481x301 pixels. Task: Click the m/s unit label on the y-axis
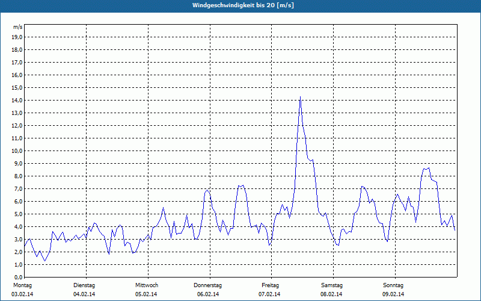18,27
